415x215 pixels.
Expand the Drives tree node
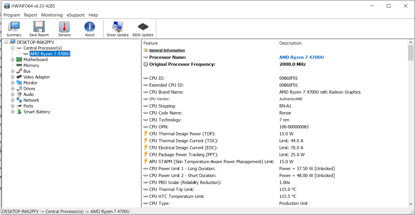[x=12, y=89]
